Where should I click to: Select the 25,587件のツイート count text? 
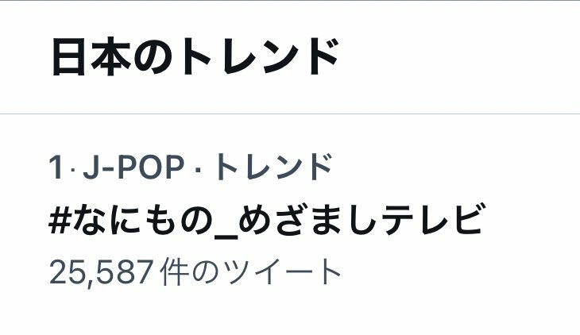pyautogui.click(x=195, y=272)
